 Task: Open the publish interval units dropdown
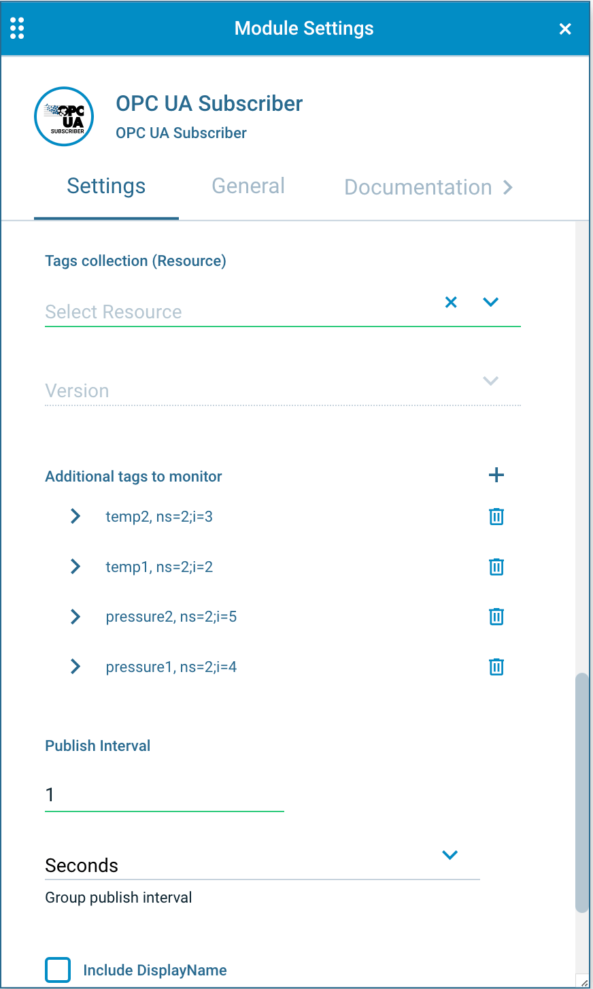coord(449,854)
